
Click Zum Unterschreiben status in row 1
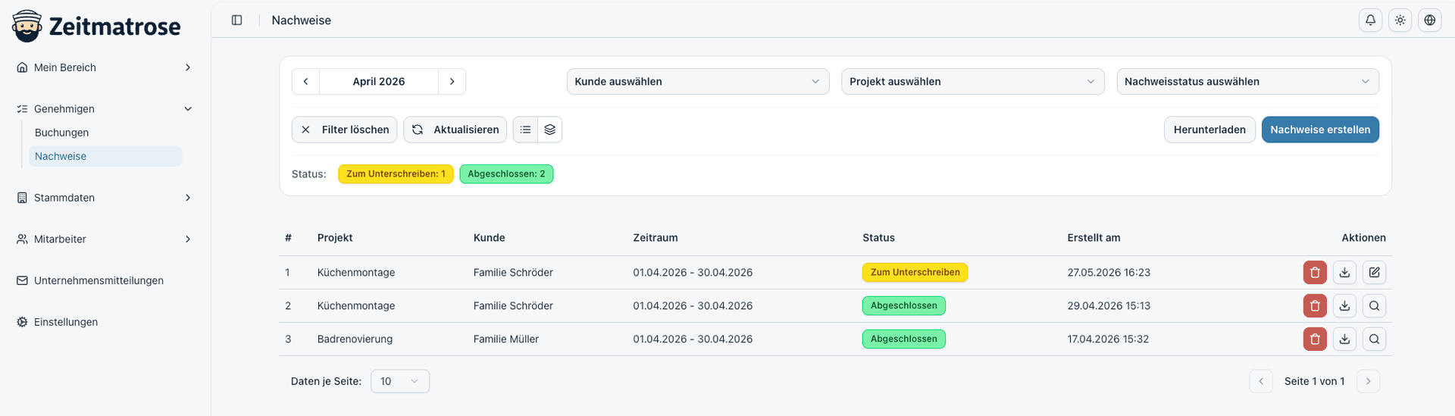pos(915,272)
